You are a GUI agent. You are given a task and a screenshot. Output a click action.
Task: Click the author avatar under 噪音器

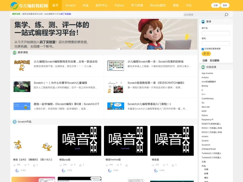(x=156, y=171)
